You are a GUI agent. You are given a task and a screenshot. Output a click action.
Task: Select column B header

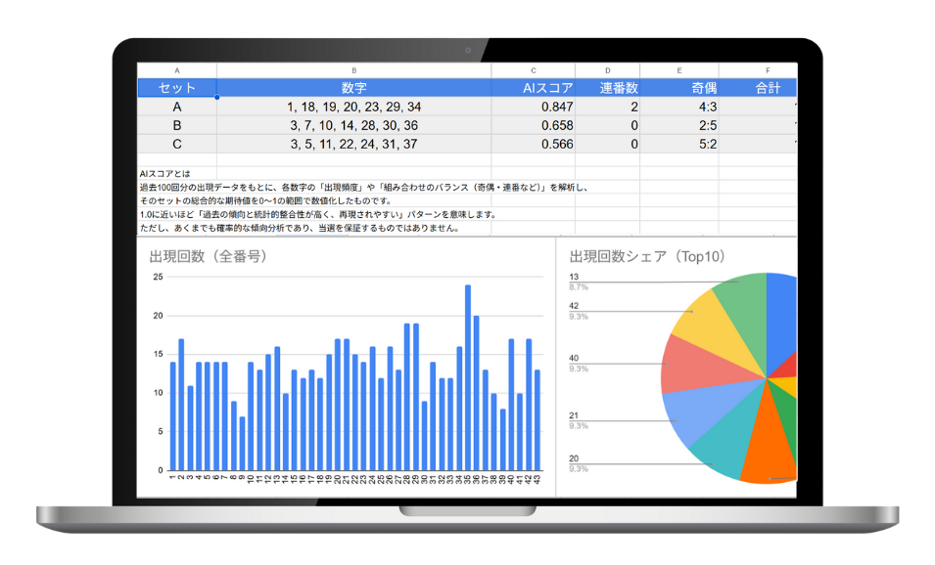click(353, 70)
